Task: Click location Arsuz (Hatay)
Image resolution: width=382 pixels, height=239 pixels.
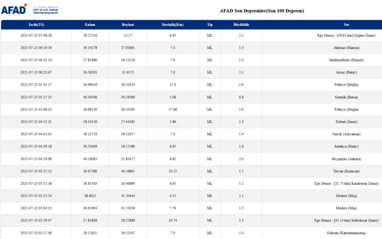Action: (x=347, y=73)
